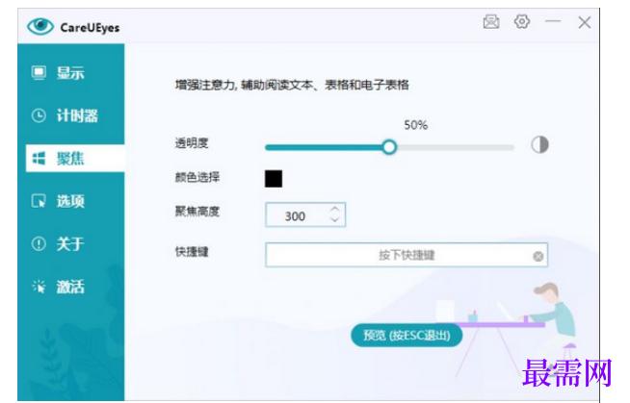630x403 pixels.
Task: Click the monitor icon beside 显示
Action: click(x=39, y=73)
